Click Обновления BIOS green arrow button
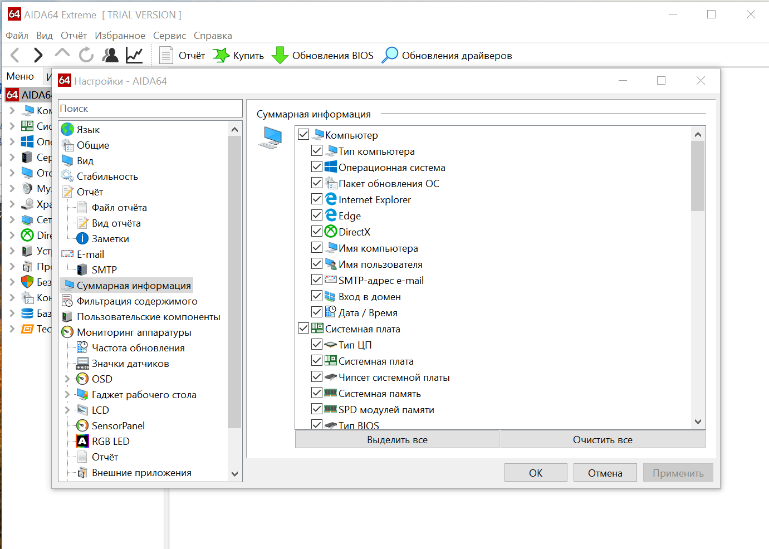The width and height of the screenshot is (769, 549). [322, 55]
